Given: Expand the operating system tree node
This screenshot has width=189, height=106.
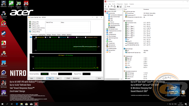Looking at the screenshot, I should pos(105,31).
